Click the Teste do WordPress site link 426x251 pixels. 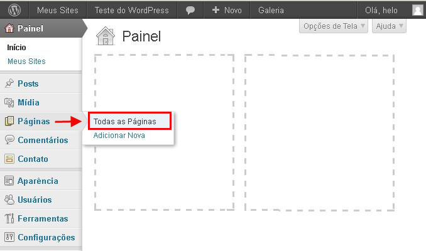131,10
